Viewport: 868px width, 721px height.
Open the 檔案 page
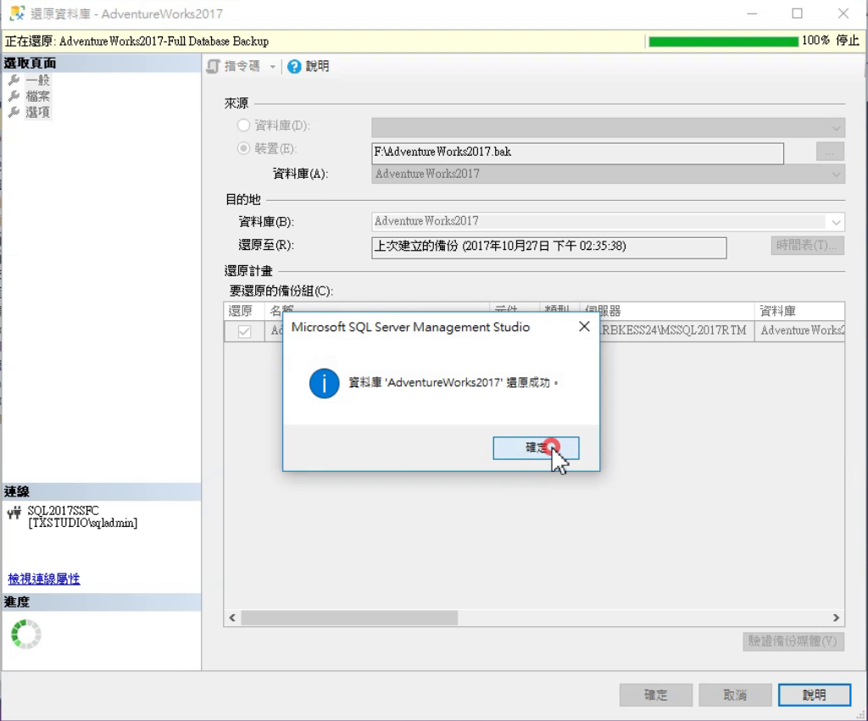37,97
